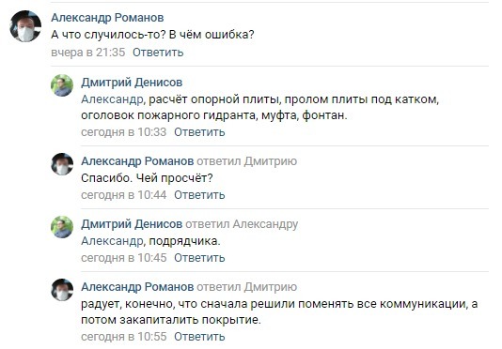The image size is (502, 349).
Task: Click the 'Александр,' mention before 'подрядчика'
Action: [114, 241]
